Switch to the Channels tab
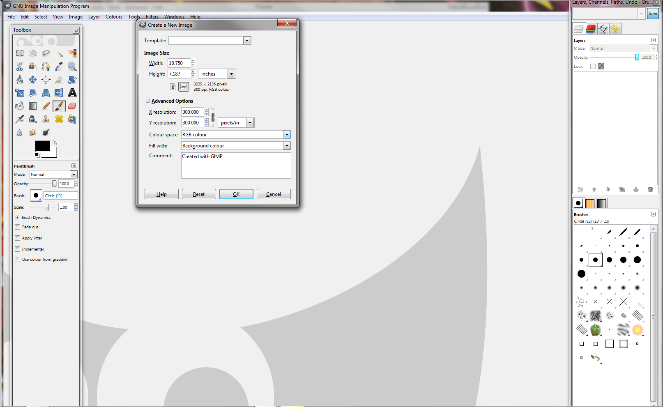This screenshot has height=407, width=663. pos(591,29)
